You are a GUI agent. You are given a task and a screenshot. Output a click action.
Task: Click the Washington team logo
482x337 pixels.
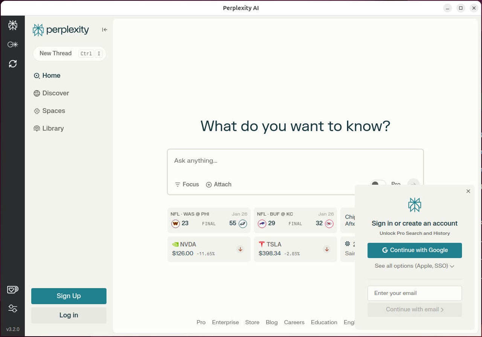(175, 224)
